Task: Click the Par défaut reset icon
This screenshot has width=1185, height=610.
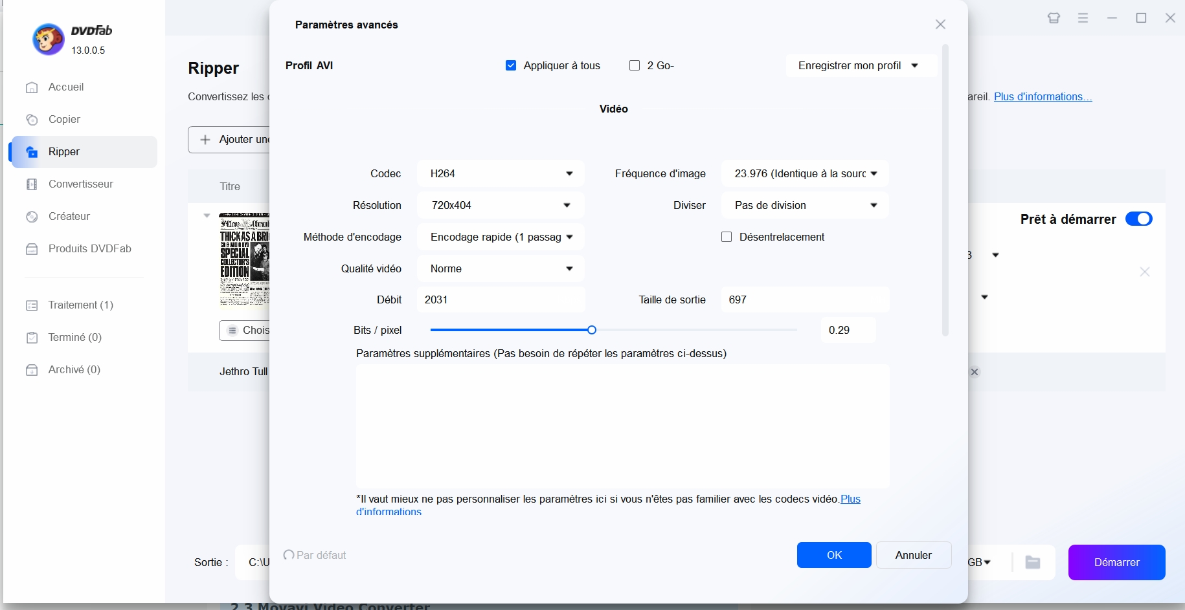Action: click(x=289, y=555)
